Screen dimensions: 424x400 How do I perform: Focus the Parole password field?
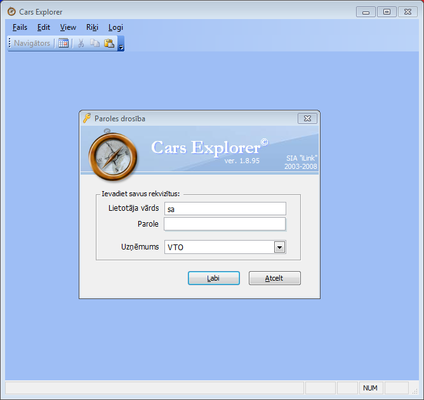tap(225, 224)
